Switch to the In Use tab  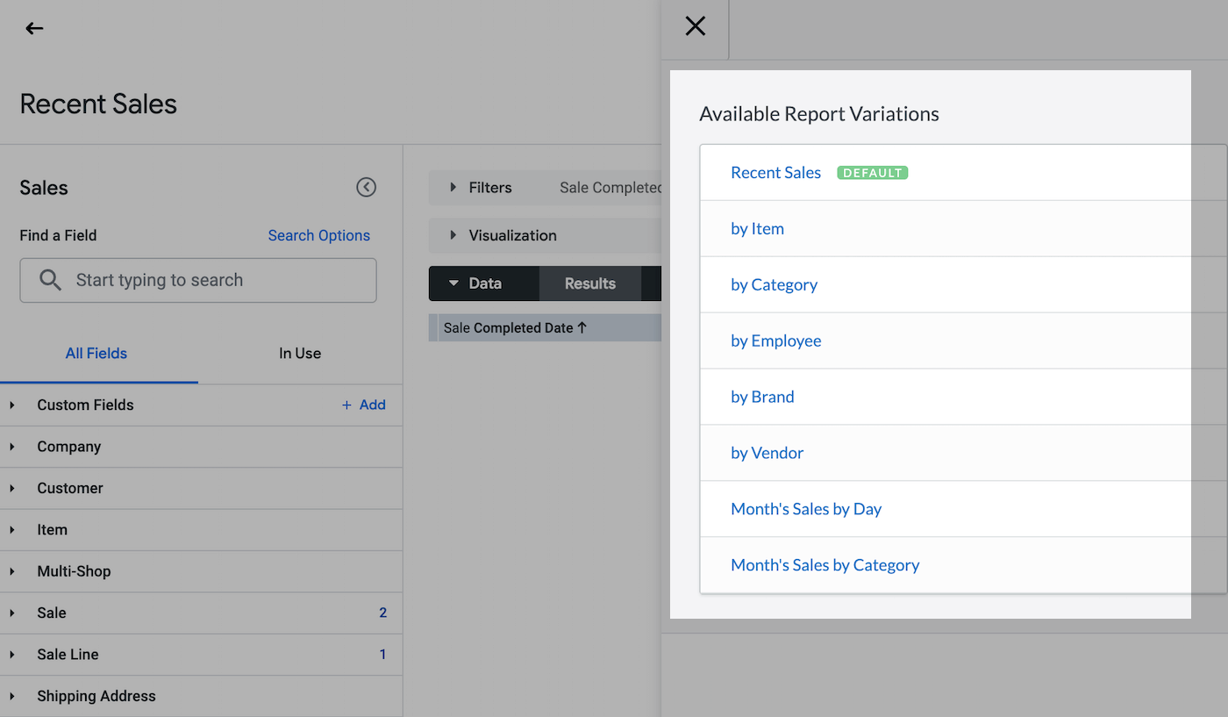[x=299, y=353]
